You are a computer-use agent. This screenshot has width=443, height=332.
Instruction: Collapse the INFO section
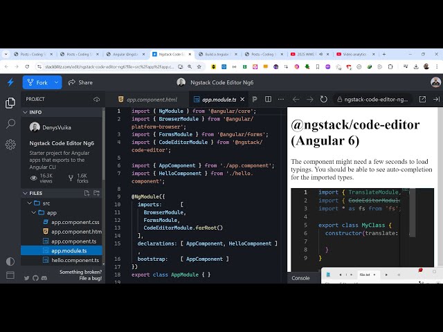point(25,112)
